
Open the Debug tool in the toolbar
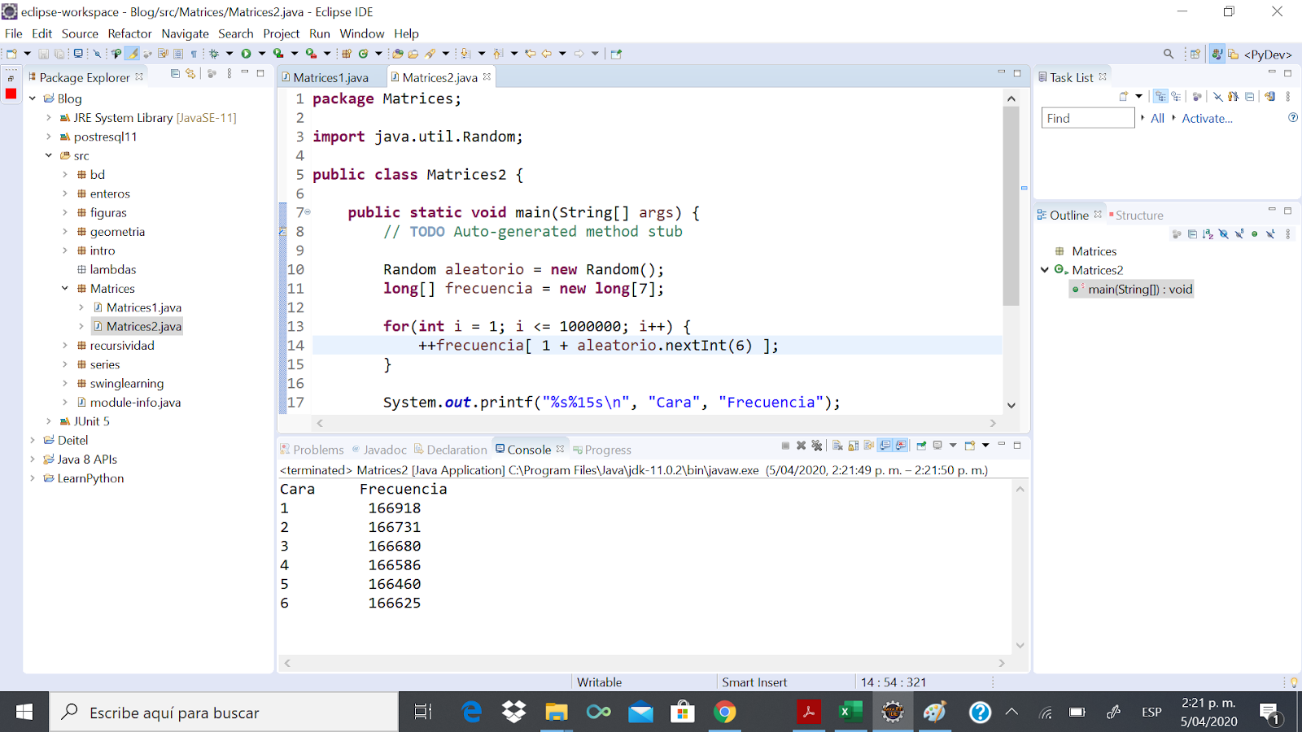[213, 53]
